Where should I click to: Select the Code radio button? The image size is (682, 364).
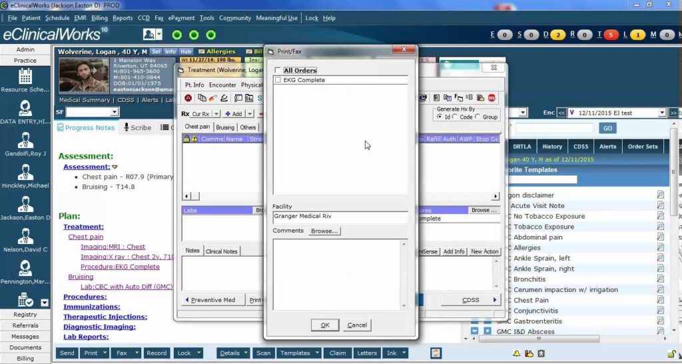[455, 117]
